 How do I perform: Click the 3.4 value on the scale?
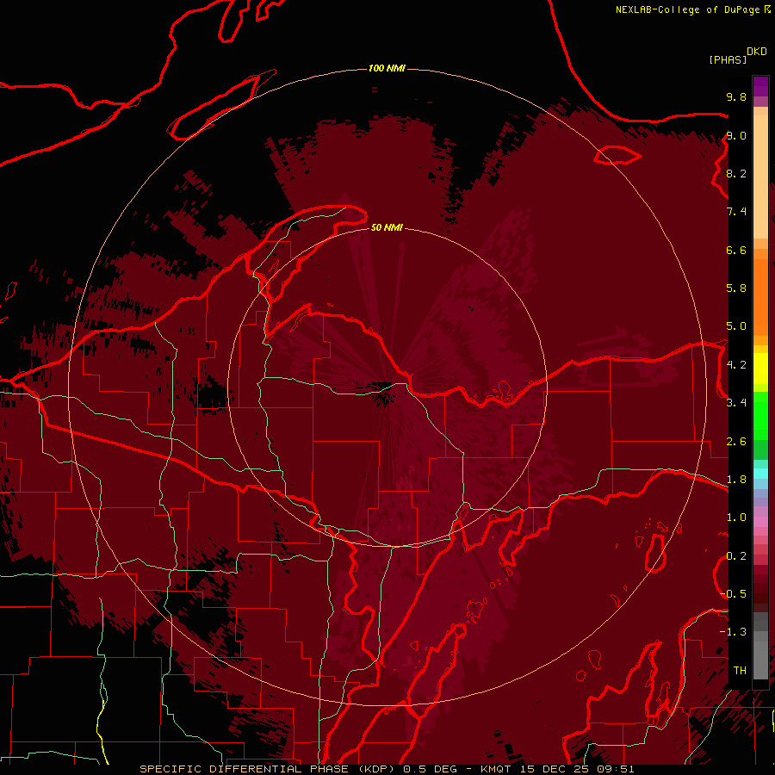click(736, 403)
